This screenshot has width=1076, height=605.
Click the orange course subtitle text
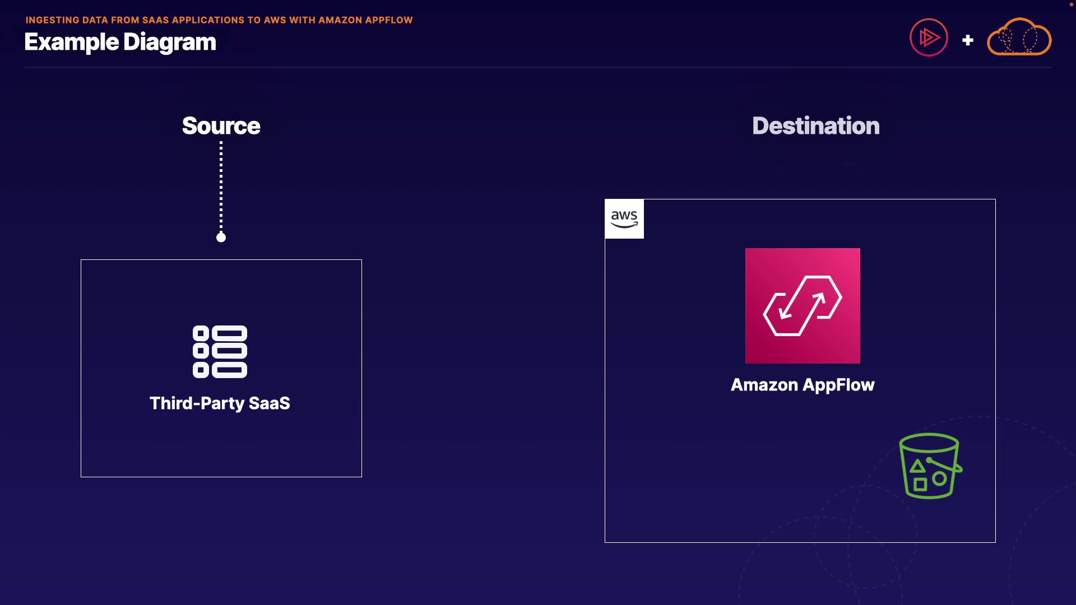(x=219, y=20)
